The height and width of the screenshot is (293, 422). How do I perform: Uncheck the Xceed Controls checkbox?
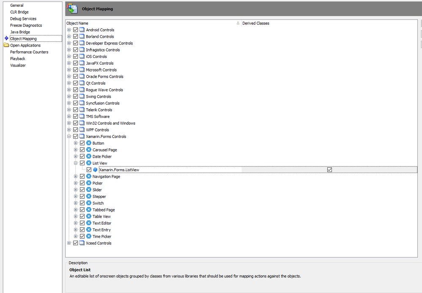[76, 243]
